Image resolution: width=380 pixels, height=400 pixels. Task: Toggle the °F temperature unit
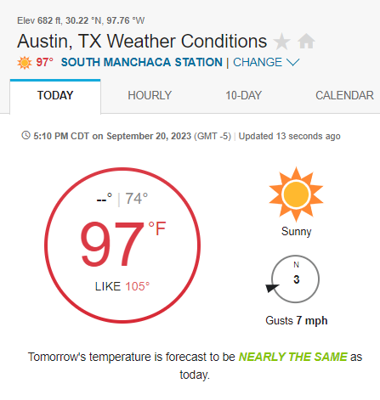157,228
